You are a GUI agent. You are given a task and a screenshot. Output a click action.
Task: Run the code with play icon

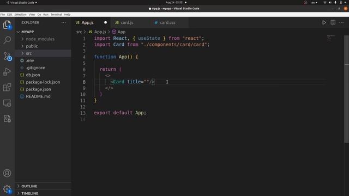pyautogui.click(x=324, y=22)
